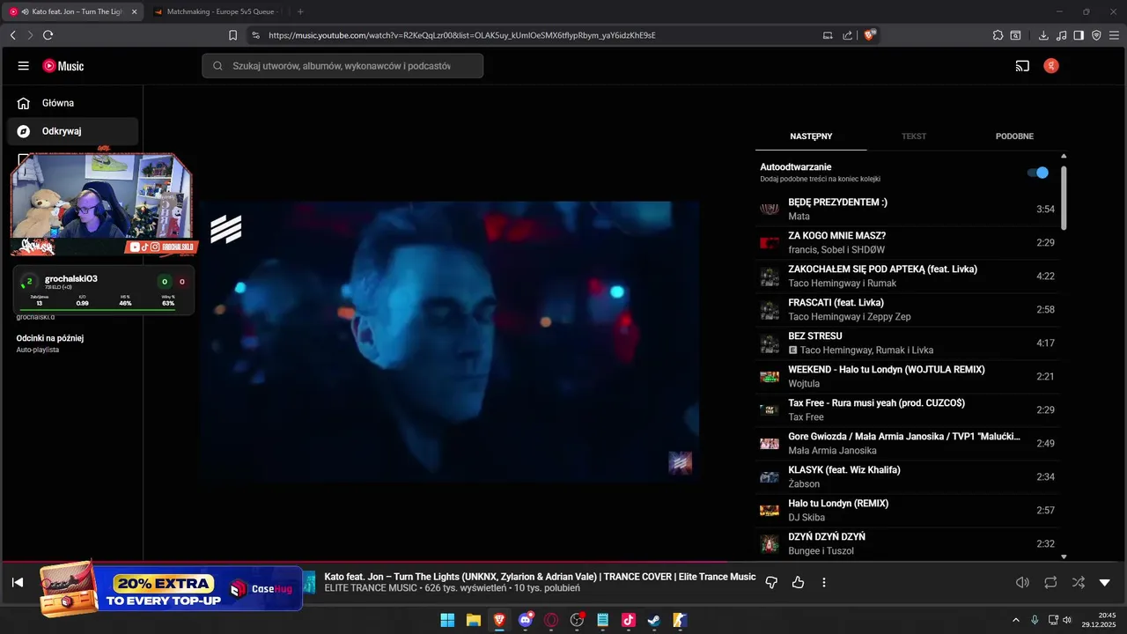Select Główna in the sidebar
The image size is (1127, 634).
click(x=72, y=103)
